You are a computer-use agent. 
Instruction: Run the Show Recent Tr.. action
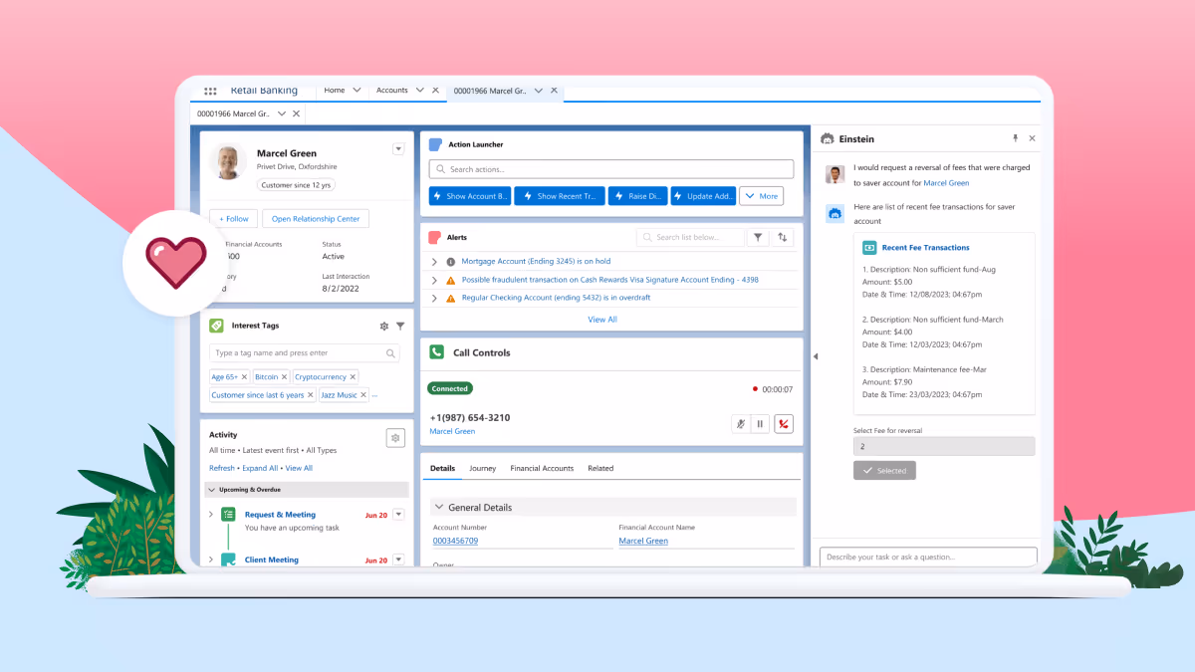[x=560, y=196]
